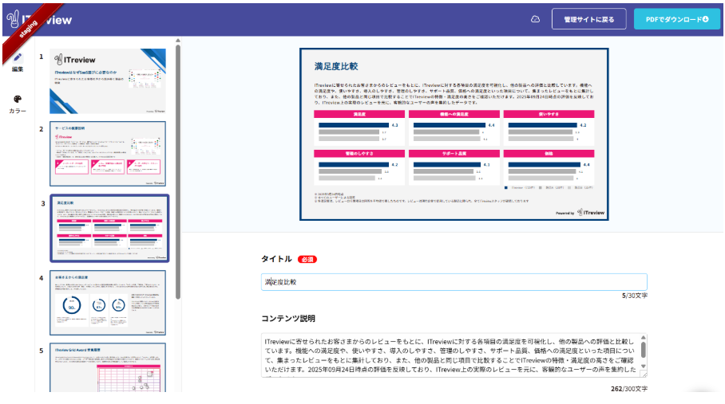
Task: Click 管理サイトに戻る button
Action: [588, 19]
